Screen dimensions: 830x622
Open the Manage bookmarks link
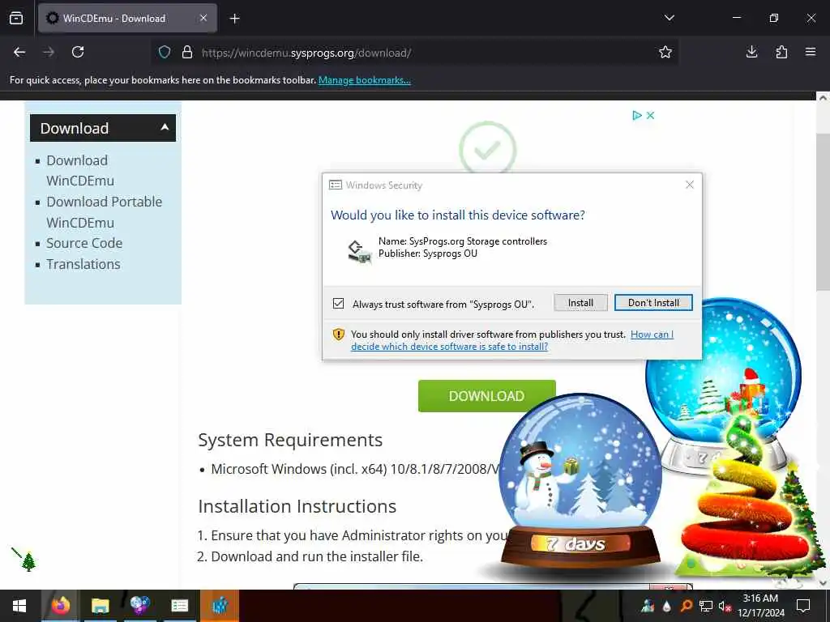pyautogui.click(x=364, y=80)
